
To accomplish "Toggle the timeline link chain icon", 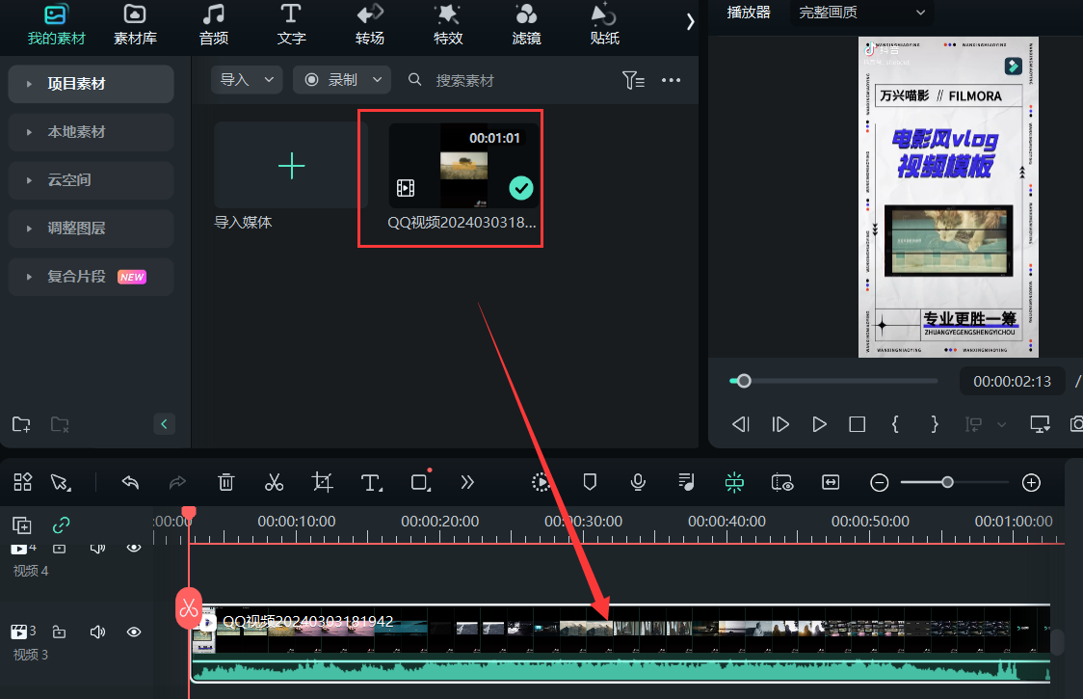I will coord(62,525).
